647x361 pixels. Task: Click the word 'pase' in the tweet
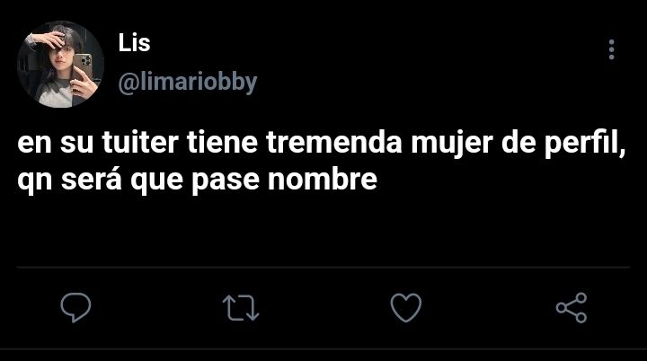tap(226, 180)
